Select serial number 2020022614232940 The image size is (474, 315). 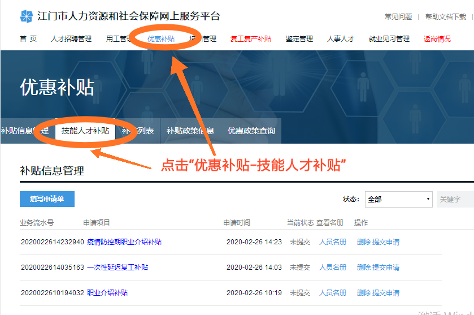(53, 242)
